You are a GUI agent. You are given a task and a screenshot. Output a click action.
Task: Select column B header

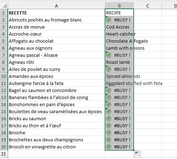[119, 6]
